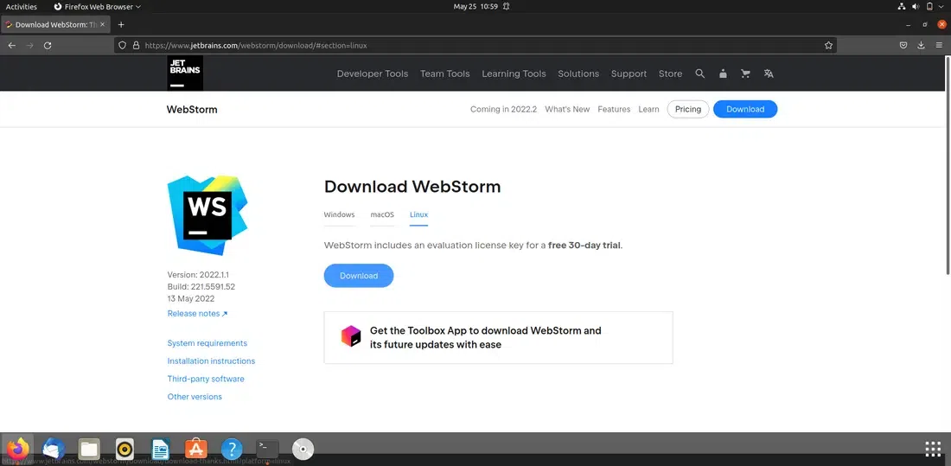This screenshot has width=951, height=466.
Task: Go to the JetBrains Store
Action: tap(670, 73)
